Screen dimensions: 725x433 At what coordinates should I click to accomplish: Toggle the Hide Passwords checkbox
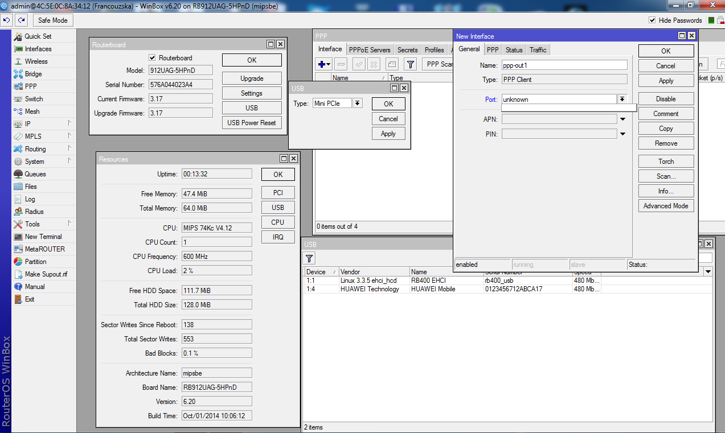point(652,20)
